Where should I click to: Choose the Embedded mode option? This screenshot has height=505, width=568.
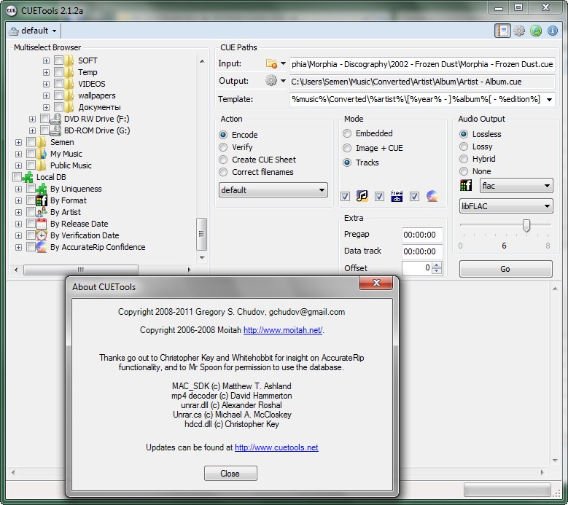click(347, 134)
